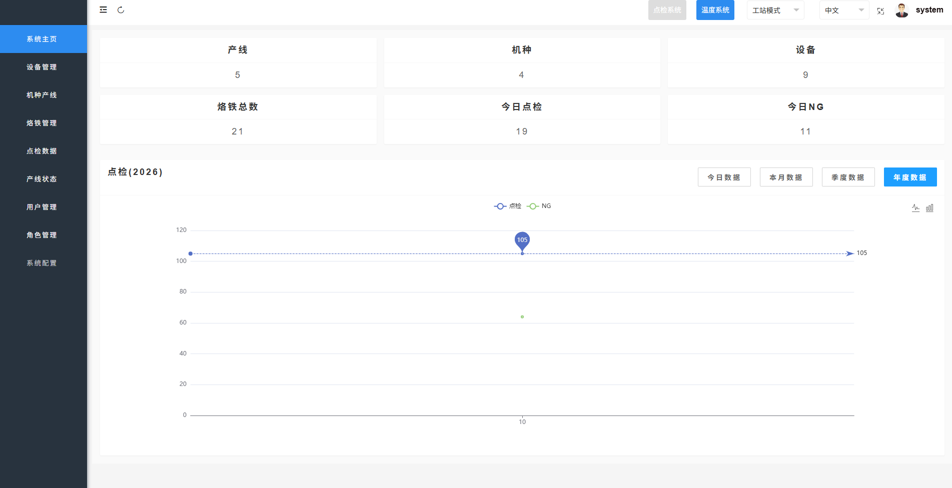Open the 工站模式 dropdown
952x488 pixels.
coord(775,10)
